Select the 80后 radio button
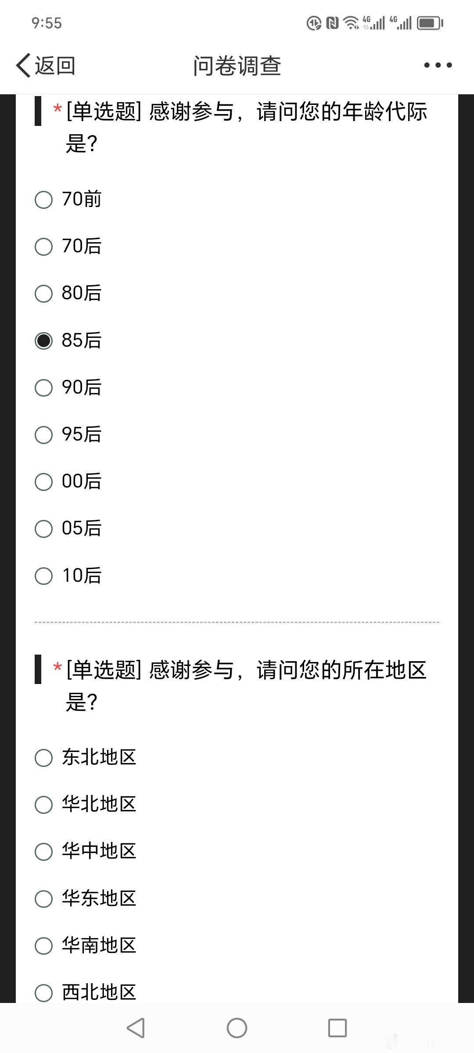 [68, 293]
